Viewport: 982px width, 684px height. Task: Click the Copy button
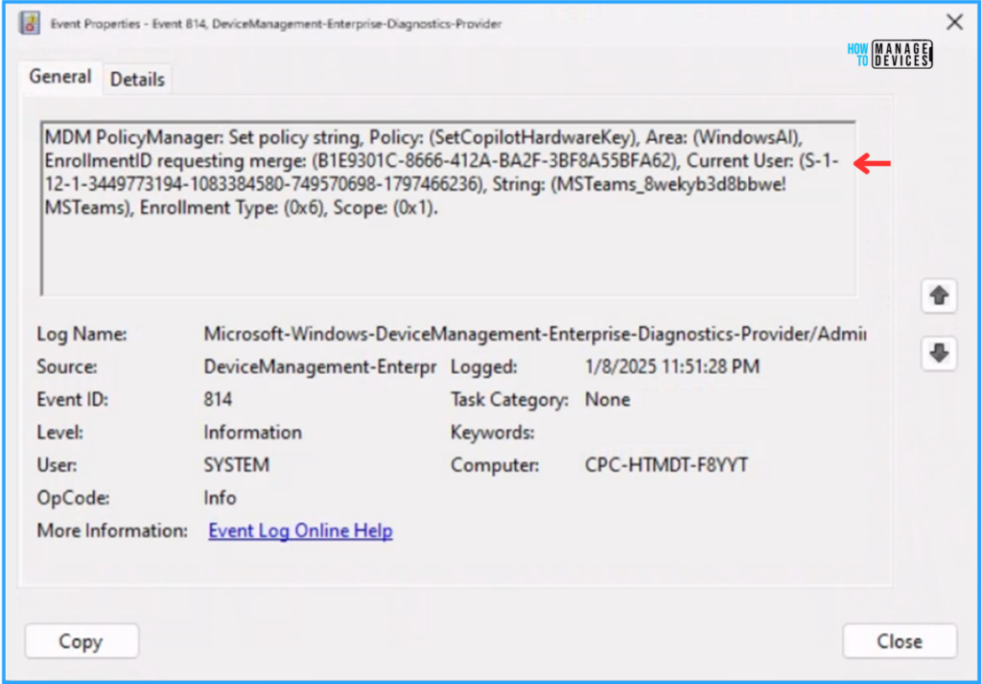tap(82, 641)
